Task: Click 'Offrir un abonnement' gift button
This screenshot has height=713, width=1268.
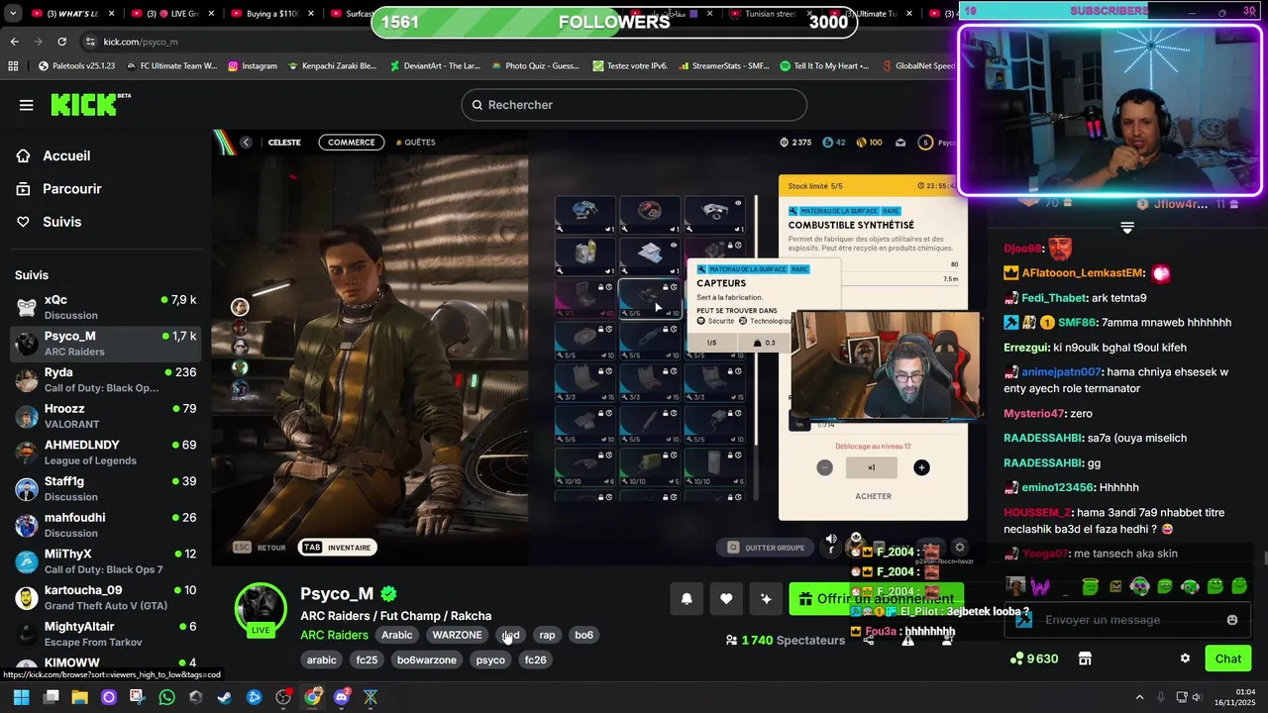Action: click(x=876, y=598)
